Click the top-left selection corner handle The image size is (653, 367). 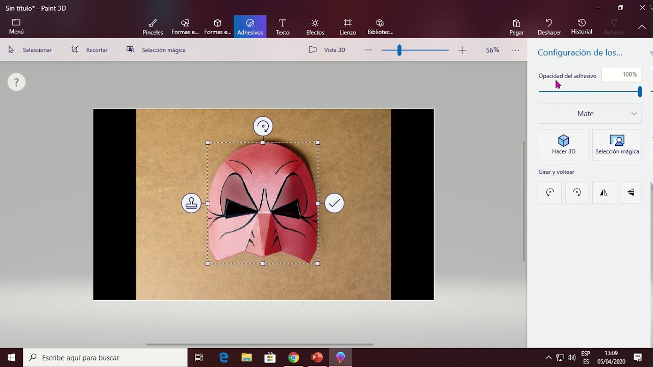tap(208, 143)
